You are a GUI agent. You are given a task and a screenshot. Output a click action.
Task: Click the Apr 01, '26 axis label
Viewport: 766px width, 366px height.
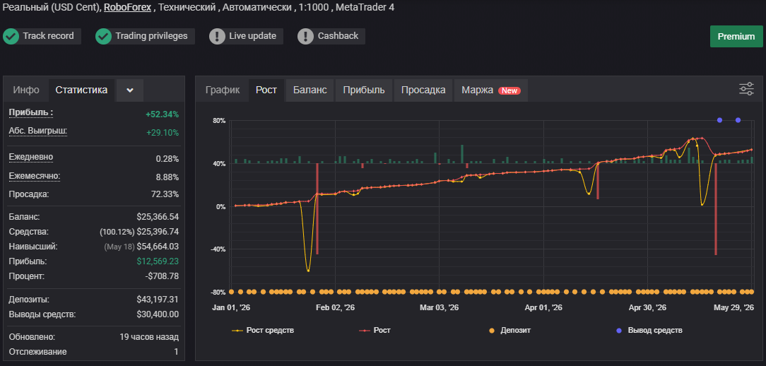tap(543, 308)
